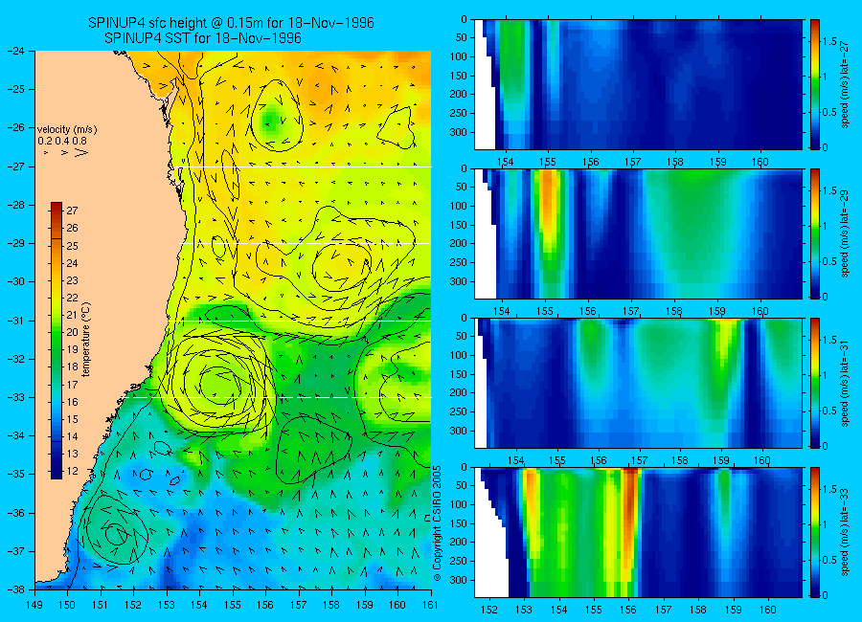Click the 'speed (m/s) lat=-31' label

[846, 383]
